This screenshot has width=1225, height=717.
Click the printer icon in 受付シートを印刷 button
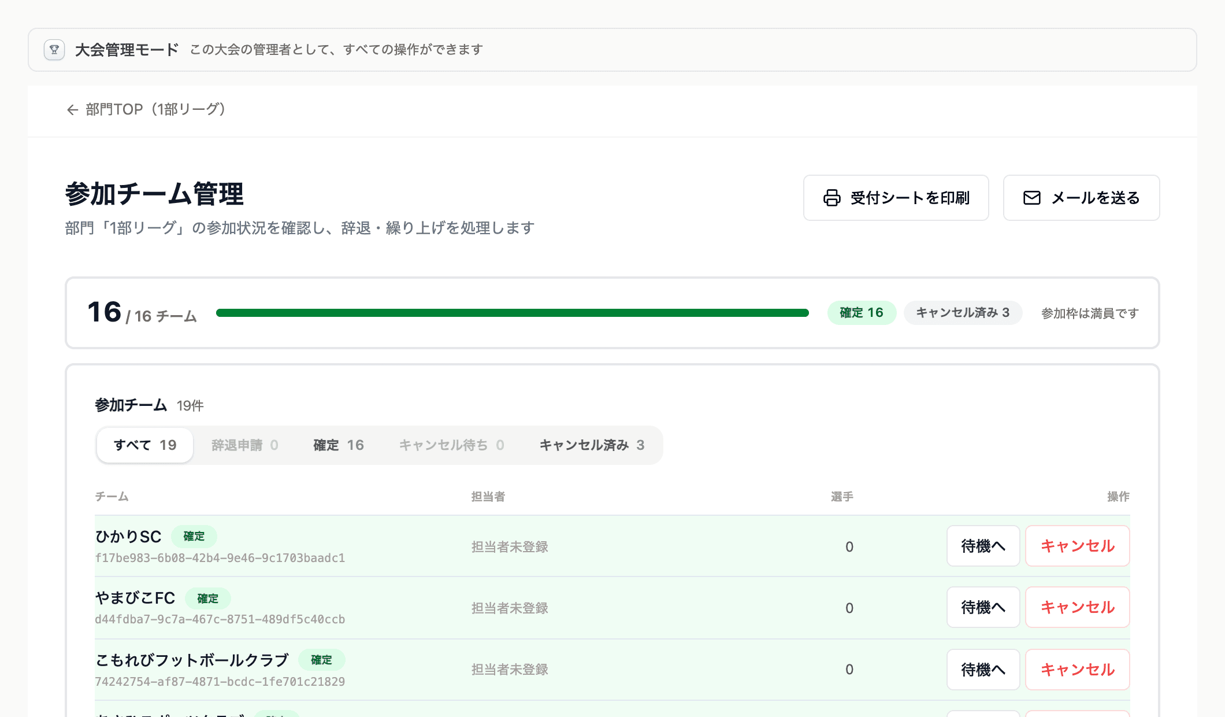[x=831, y=198]
